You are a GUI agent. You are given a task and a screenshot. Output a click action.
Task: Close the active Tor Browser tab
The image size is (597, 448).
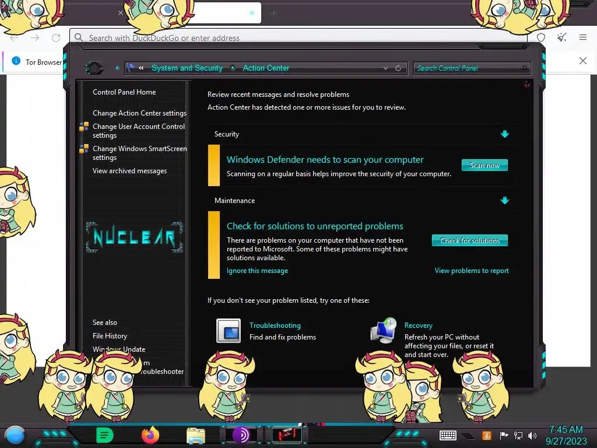point(252,13)
